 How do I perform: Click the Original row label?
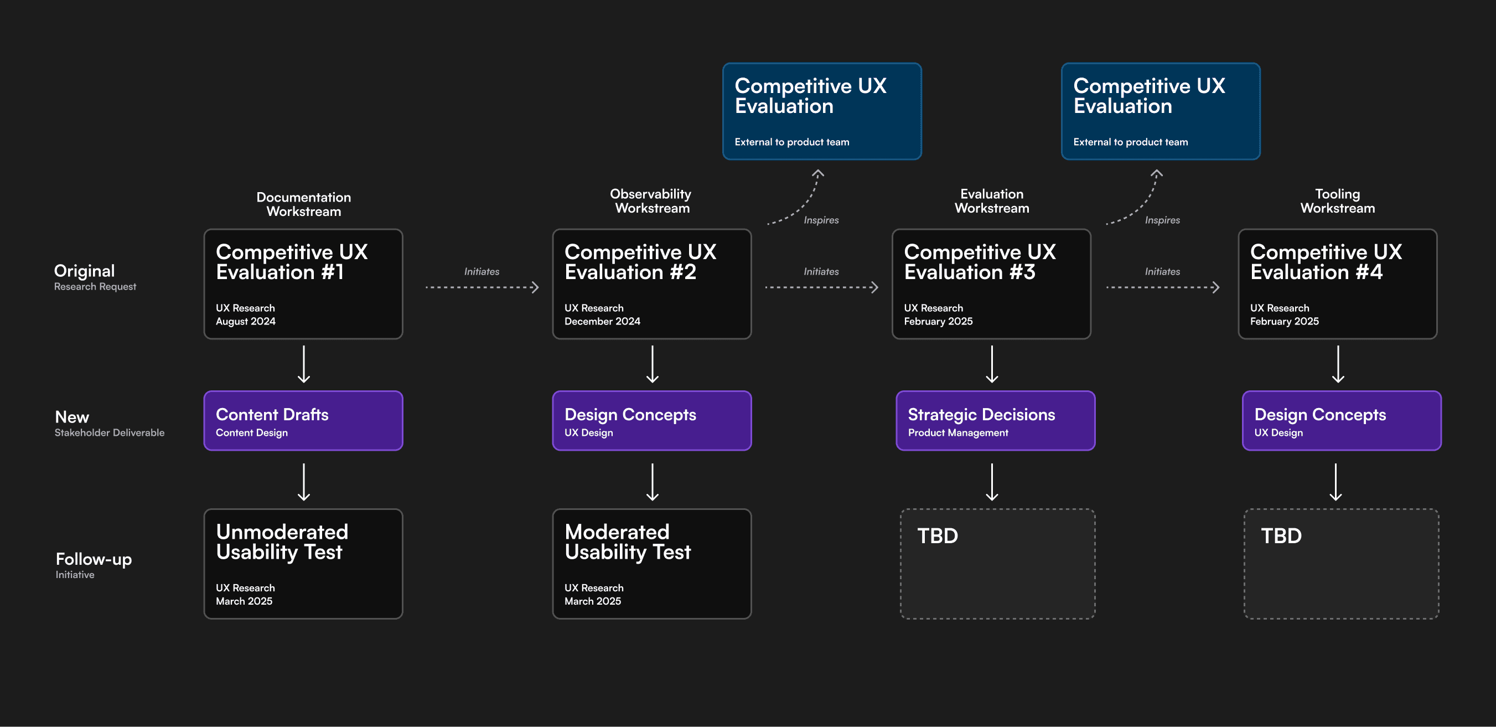coord(84,271)
